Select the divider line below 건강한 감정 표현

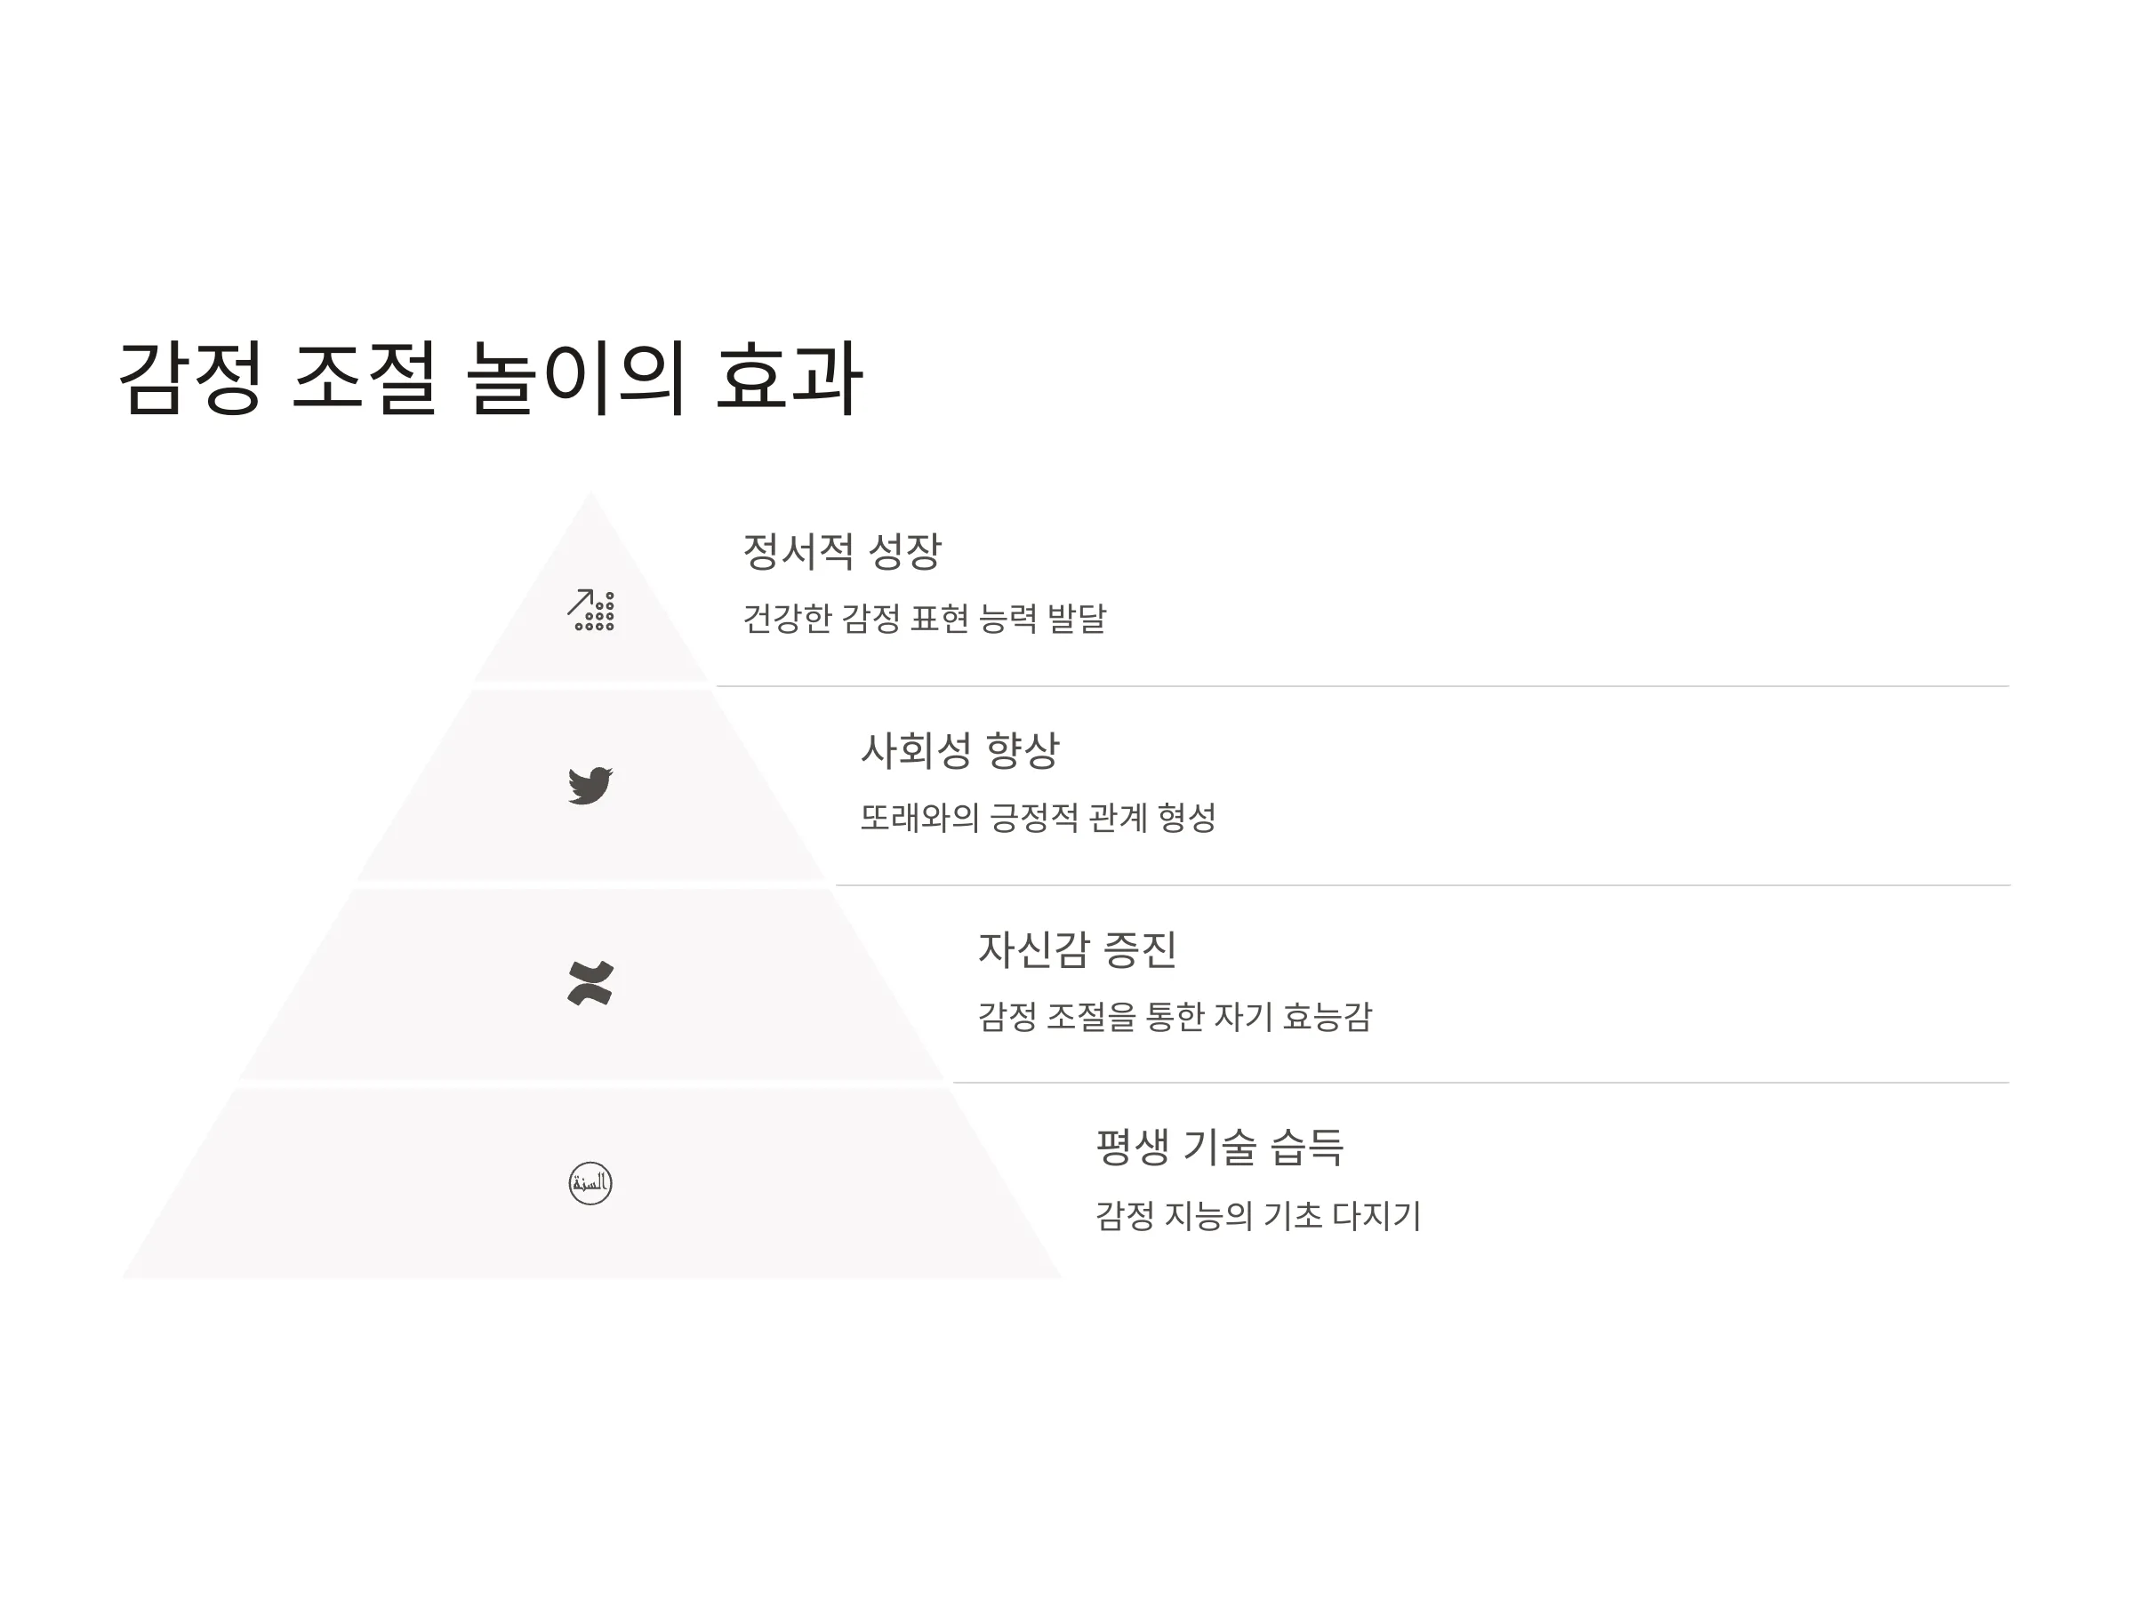[1363, 687]
